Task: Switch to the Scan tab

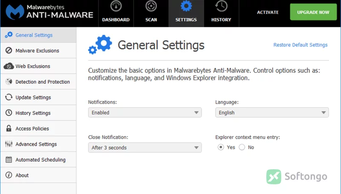Action: (x=151, y=14)
